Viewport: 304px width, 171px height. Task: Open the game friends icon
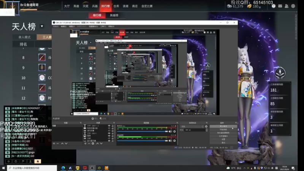pos(287,6)
